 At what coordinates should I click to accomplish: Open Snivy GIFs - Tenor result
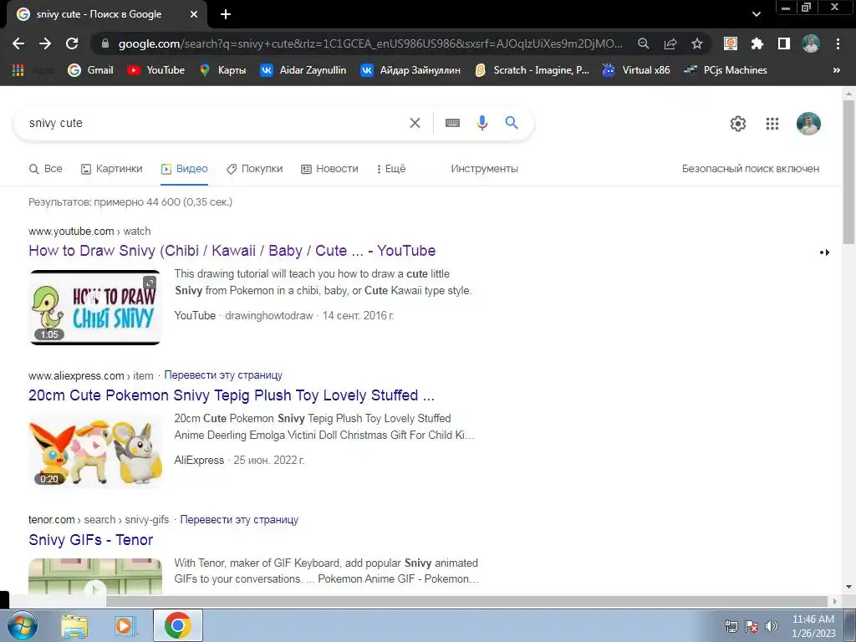click(x=90, y=540)
